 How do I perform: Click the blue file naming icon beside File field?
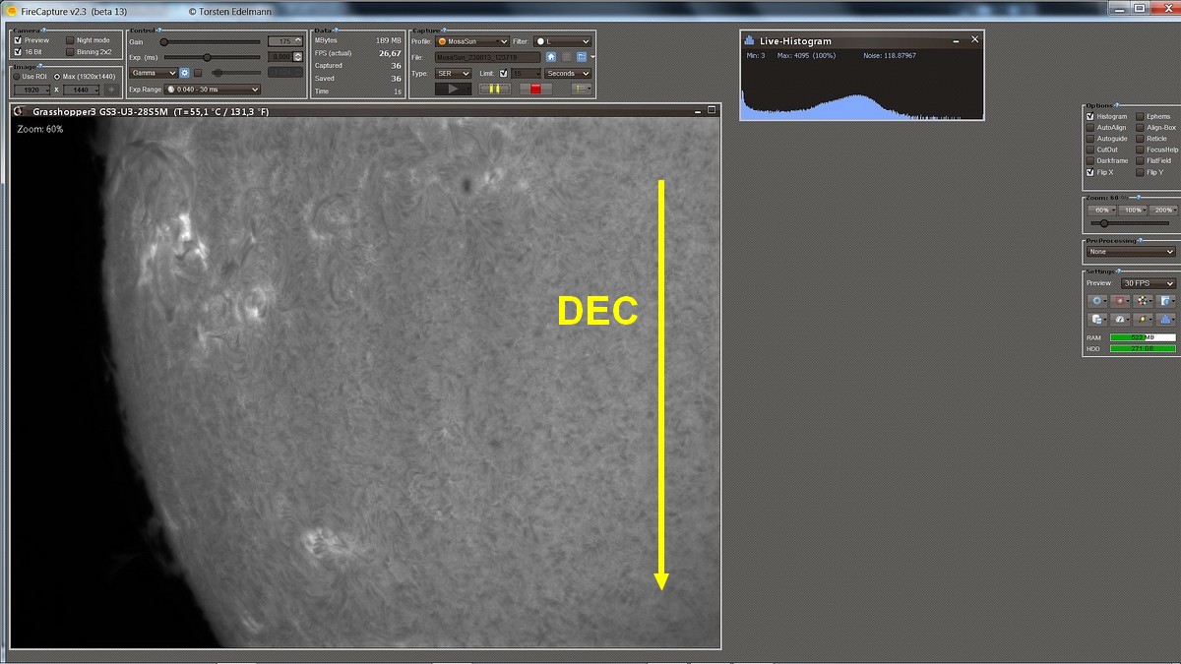581,56
